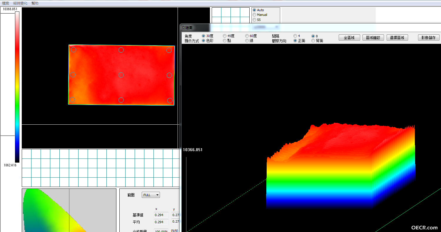Select the Manual radio button
This screenshot has height=232, width=441.
[254, 15]
